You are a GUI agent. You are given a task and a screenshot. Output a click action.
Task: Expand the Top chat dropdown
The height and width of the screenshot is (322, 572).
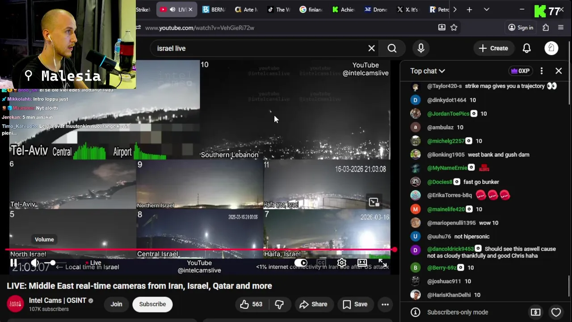(x=428, y=71)
